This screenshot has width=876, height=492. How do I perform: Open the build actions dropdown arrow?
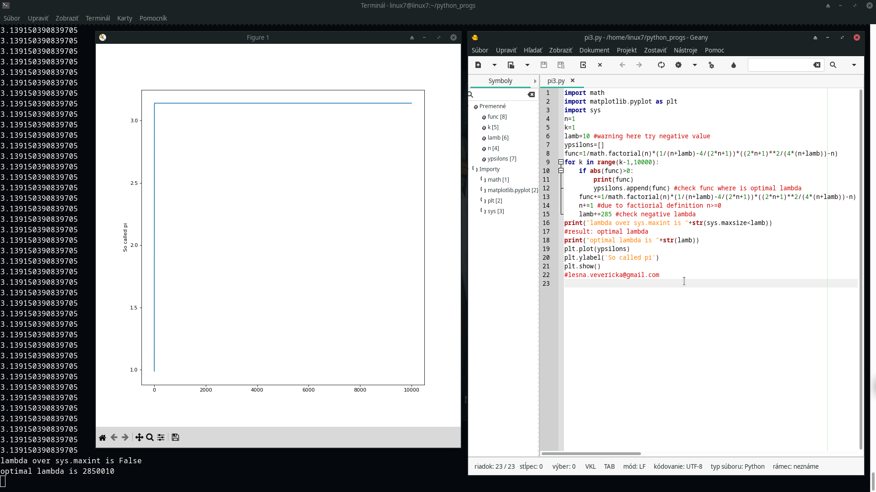(x=695, y=65)
